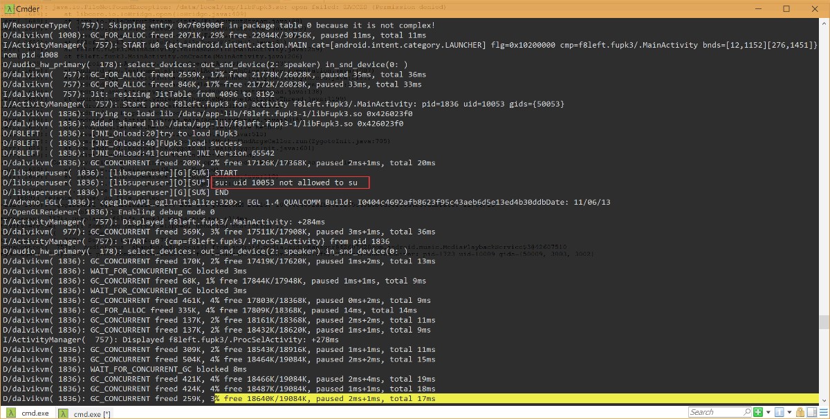This screenshot has height=419, width=830.
Task: Open the Cmder lambda window icon menu
Action: (9, 9)
